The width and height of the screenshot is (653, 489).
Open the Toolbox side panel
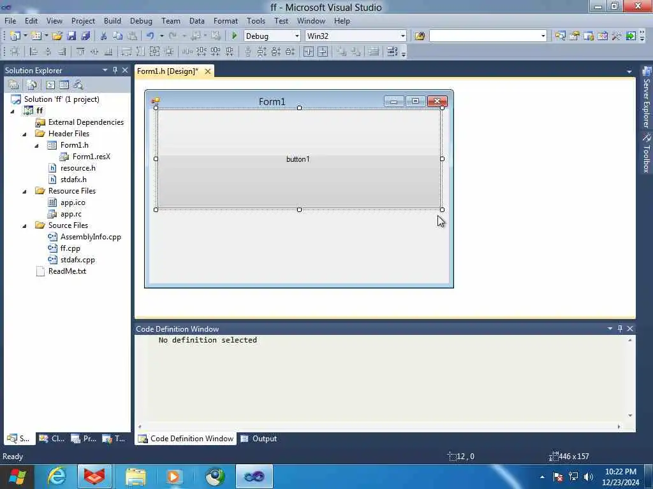click(647, 153)
